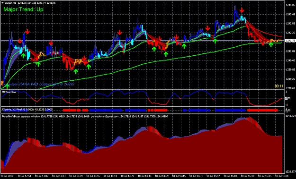Screen dimensions: 296x179
Task: Click the M1Touchline indicator label
Action: point(9,92)
